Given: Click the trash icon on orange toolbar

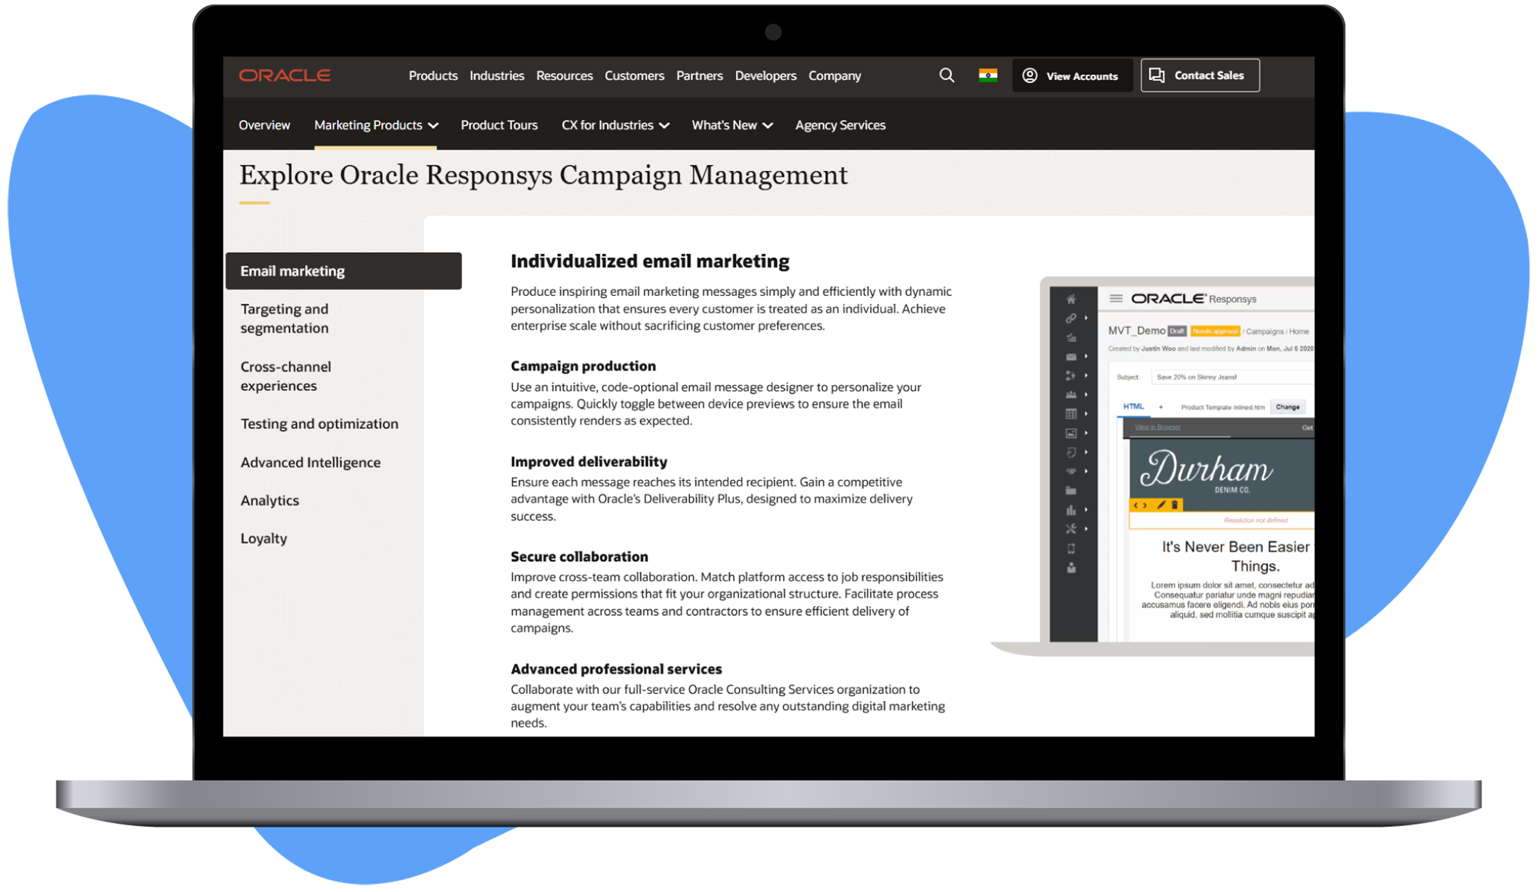Looking at the screenshot, I should click(x=1174, y=504).
